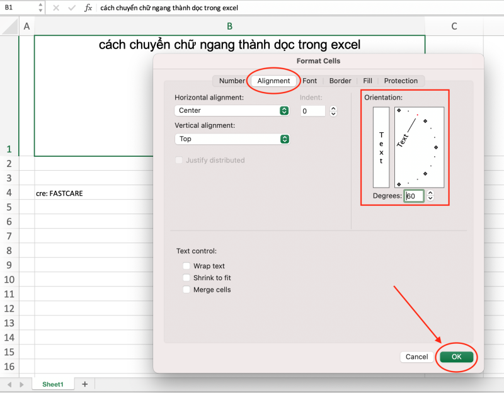Open the Vertical alignment dropdown
The height and width of the screenshot is (393, 504).
tap(232, 139)
